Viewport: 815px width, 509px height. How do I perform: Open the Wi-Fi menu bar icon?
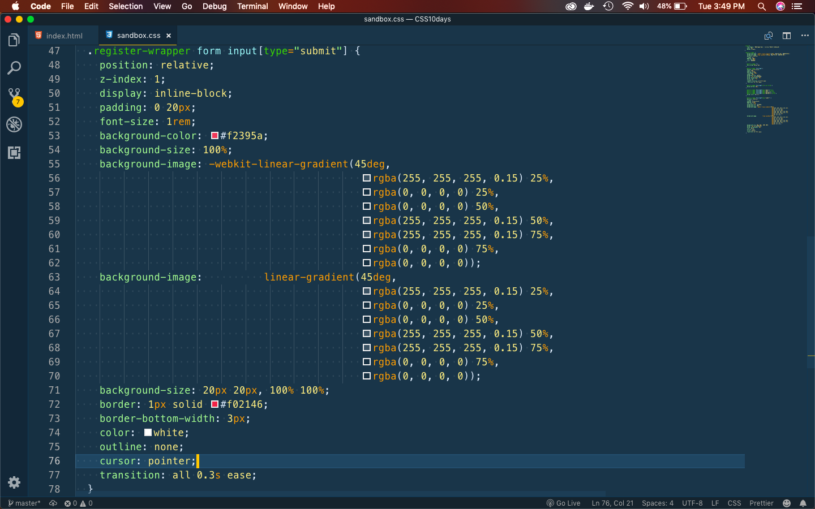[x=627, y=6]
